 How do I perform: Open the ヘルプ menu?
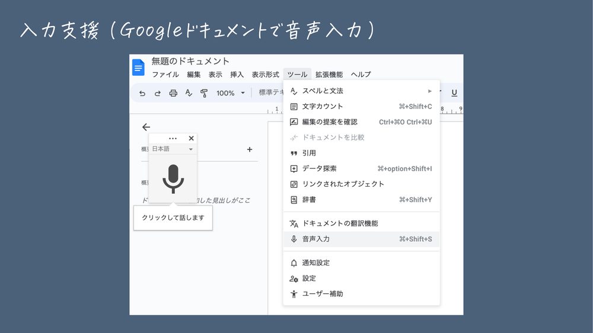361,75
